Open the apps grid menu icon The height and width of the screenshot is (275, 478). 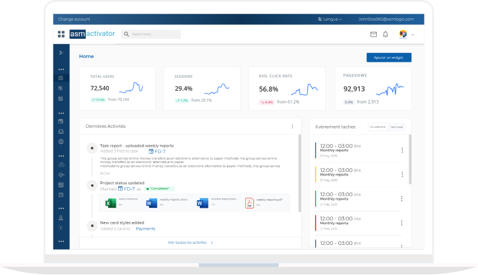61,34
